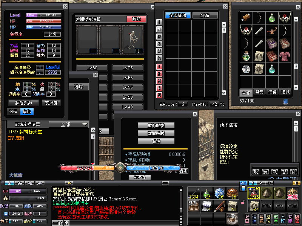This screenshot has height=226, width=302.
Task: Switch to the 妖精 magic tab
Action: point(205,15)
